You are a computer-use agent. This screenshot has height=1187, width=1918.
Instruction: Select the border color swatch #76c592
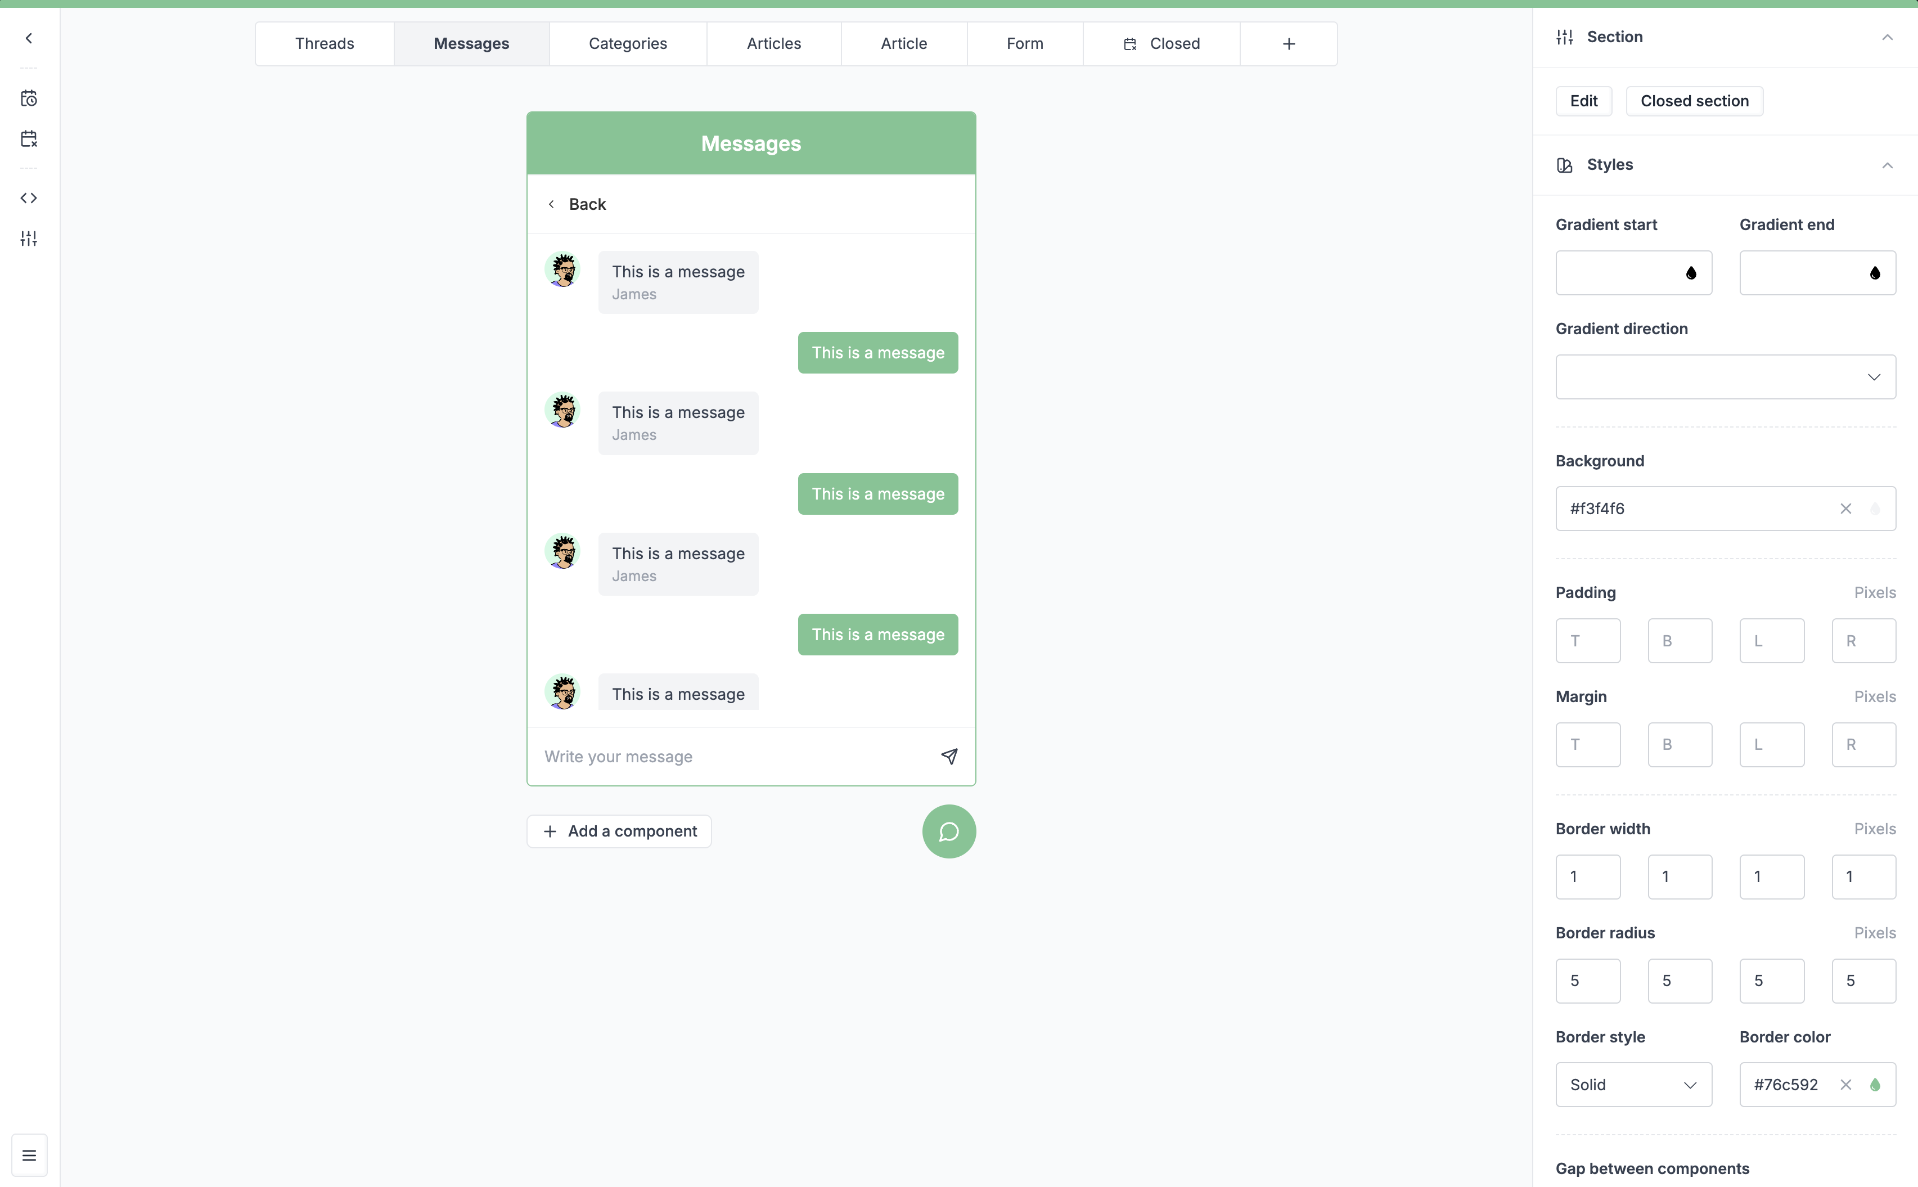(x=1874, y=1084)
